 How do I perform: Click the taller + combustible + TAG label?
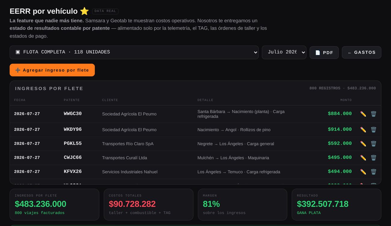tap(140, 213)
